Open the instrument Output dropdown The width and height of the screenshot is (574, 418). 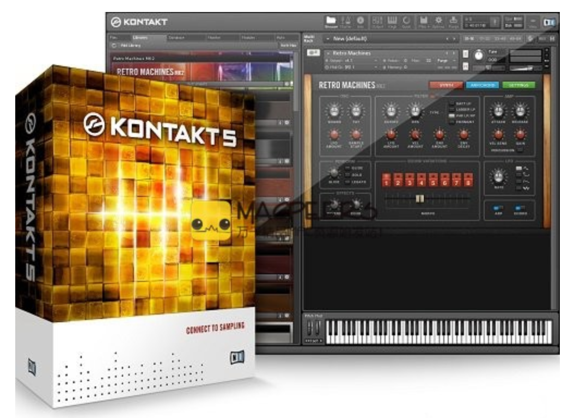pos(351,60)
